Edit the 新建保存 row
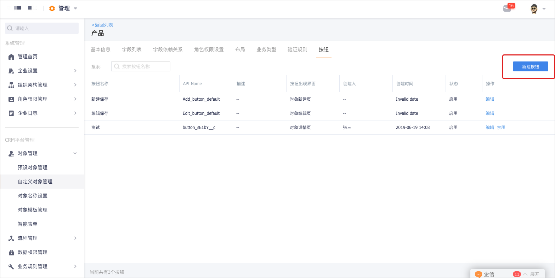The height and width of the screenshot is (278, 555). (x=490, y=99)
